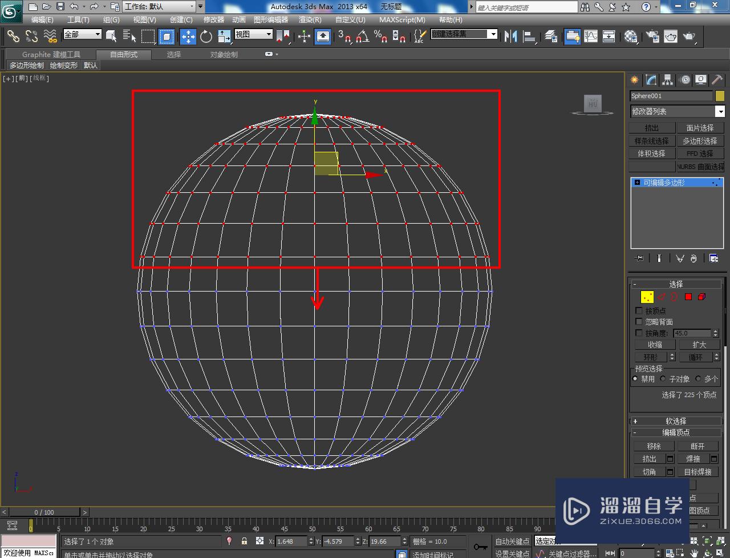
Task: Toggle the selection lock icon in status bar
Action: [244, 541]
